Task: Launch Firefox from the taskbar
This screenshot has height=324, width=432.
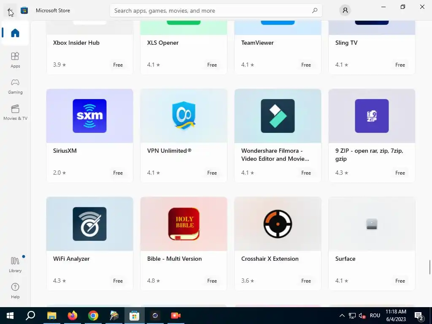Action: pyautogui.click(x=73, y=316)
